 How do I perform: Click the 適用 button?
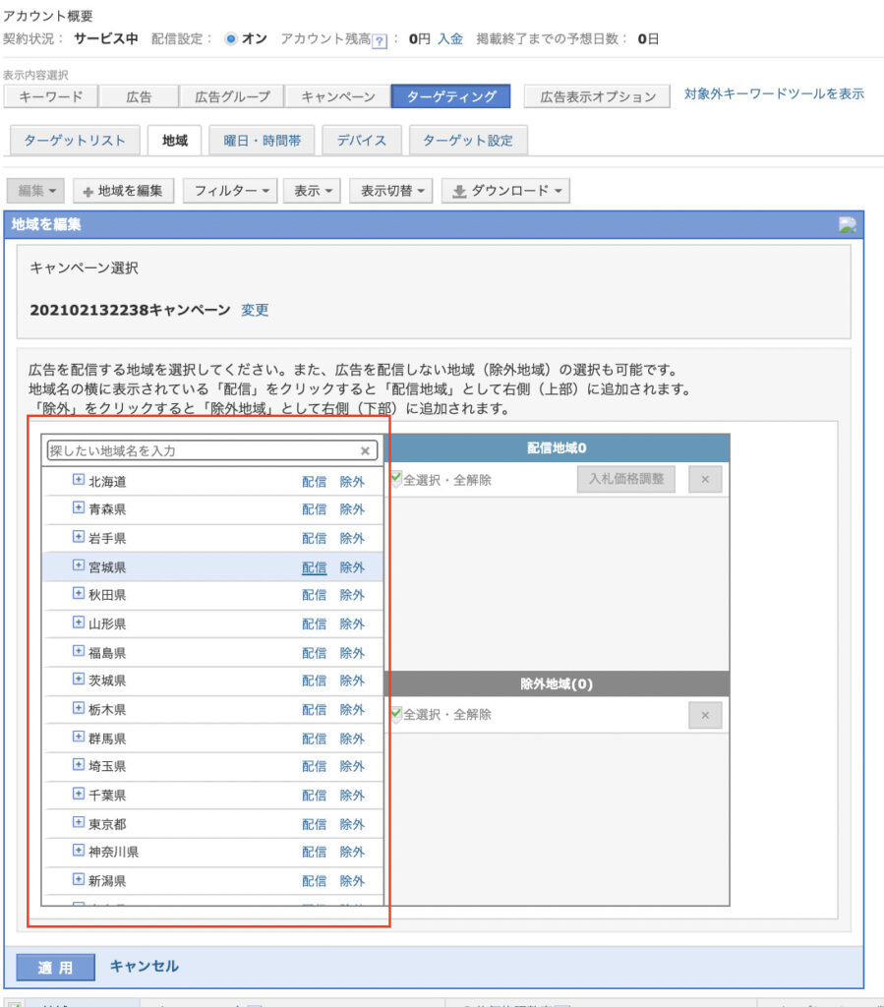click(x=56, y=968)
